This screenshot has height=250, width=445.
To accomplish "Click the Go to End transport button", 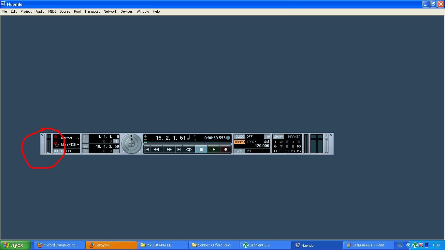I will tap(179, 149).
